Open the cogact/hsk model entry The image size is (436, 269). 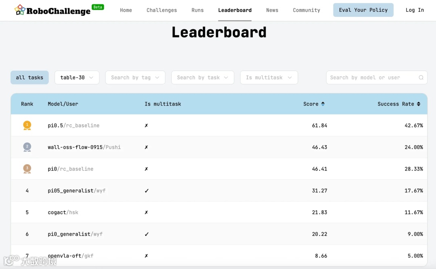pyautogui.click(x=63, y=212)
